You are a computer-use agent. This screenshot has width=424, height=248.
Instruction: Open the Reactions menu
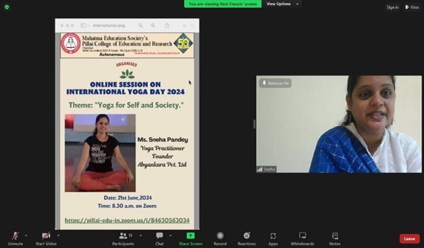click(247, 238)
